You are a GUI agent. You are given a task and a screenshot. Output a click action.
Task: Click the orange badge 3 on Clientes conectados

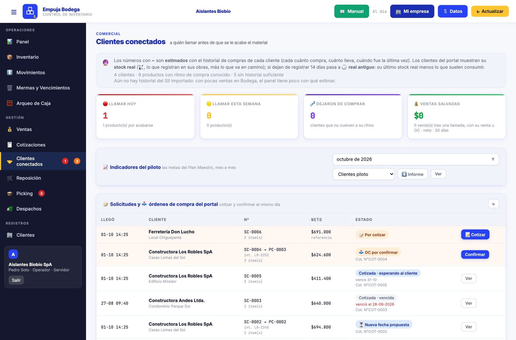tap(77, 161)
